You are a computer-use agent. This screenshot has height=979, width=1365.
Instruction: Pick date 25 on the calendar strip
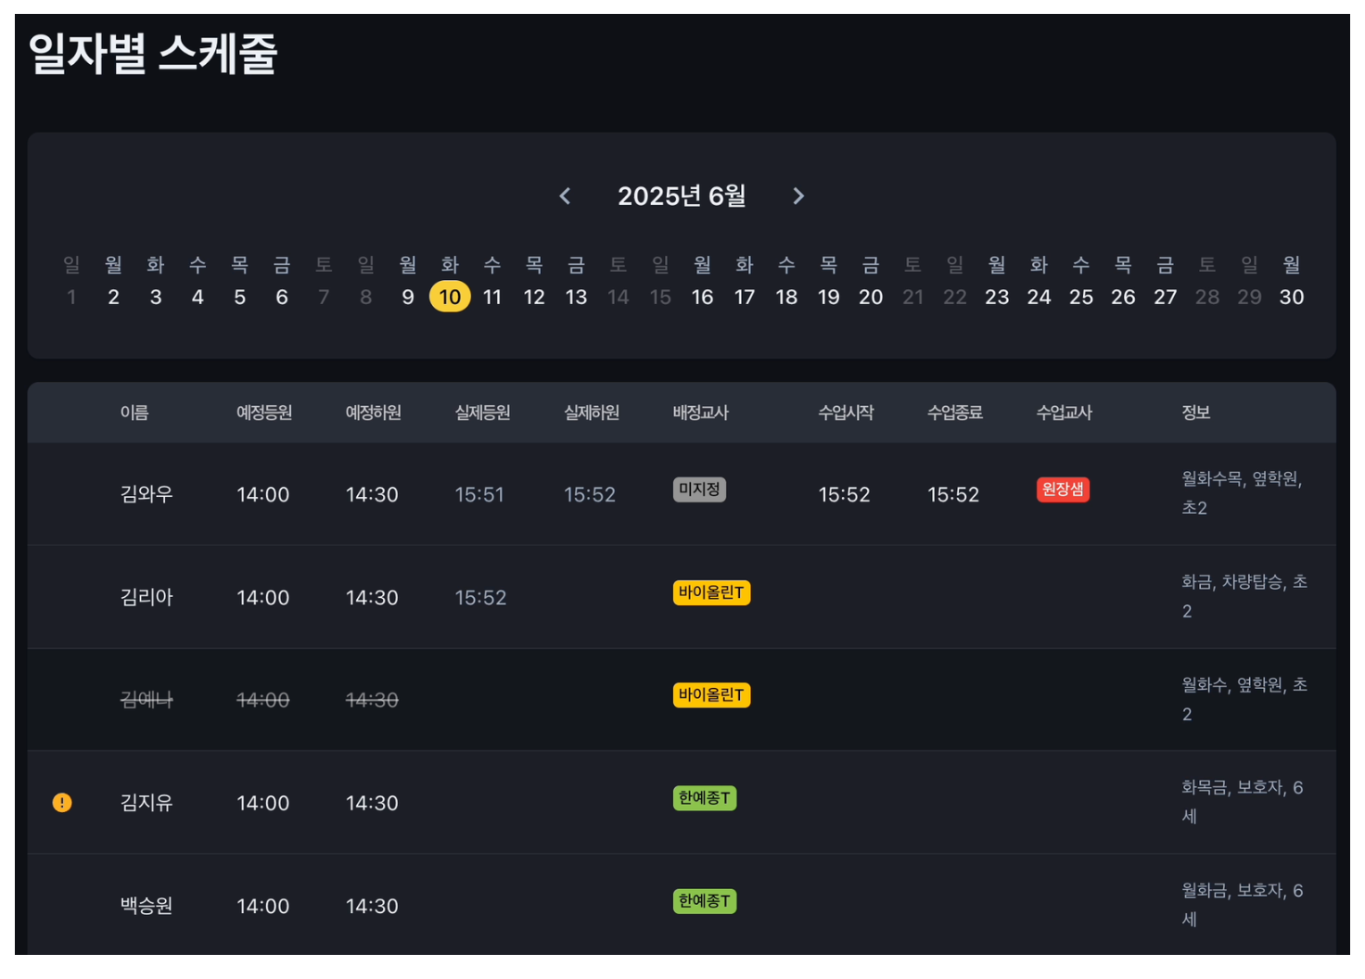pos(1081,297)
